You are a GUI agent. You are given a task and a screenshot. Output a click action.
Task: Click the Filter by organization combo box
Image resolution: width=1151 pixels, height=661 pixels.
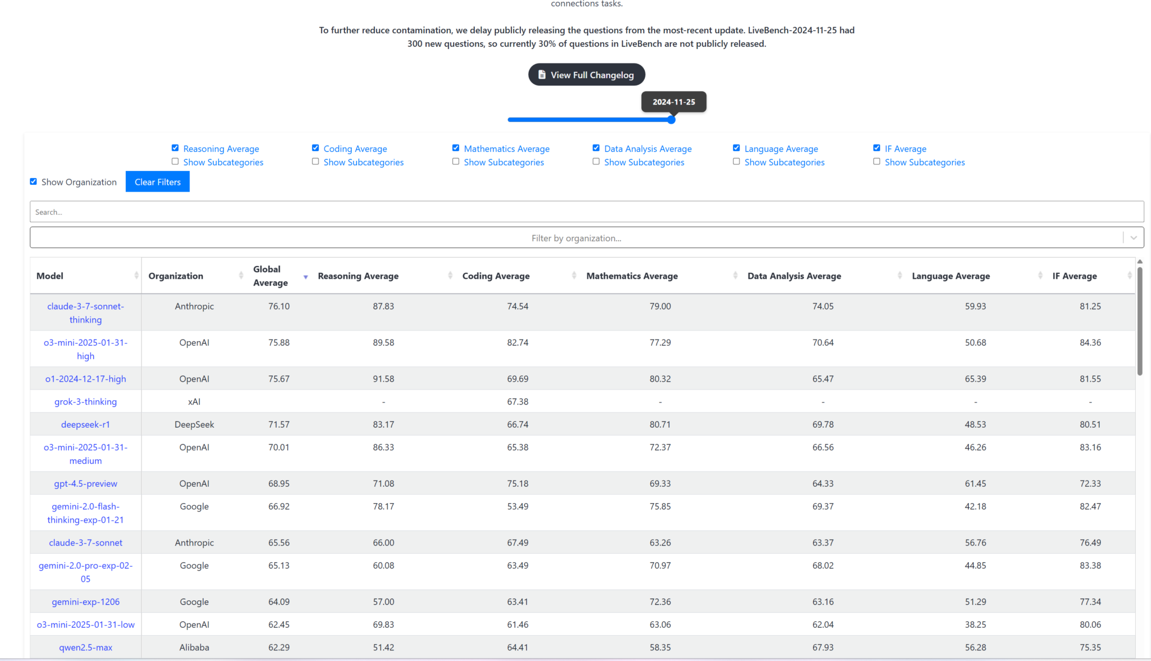575,238
